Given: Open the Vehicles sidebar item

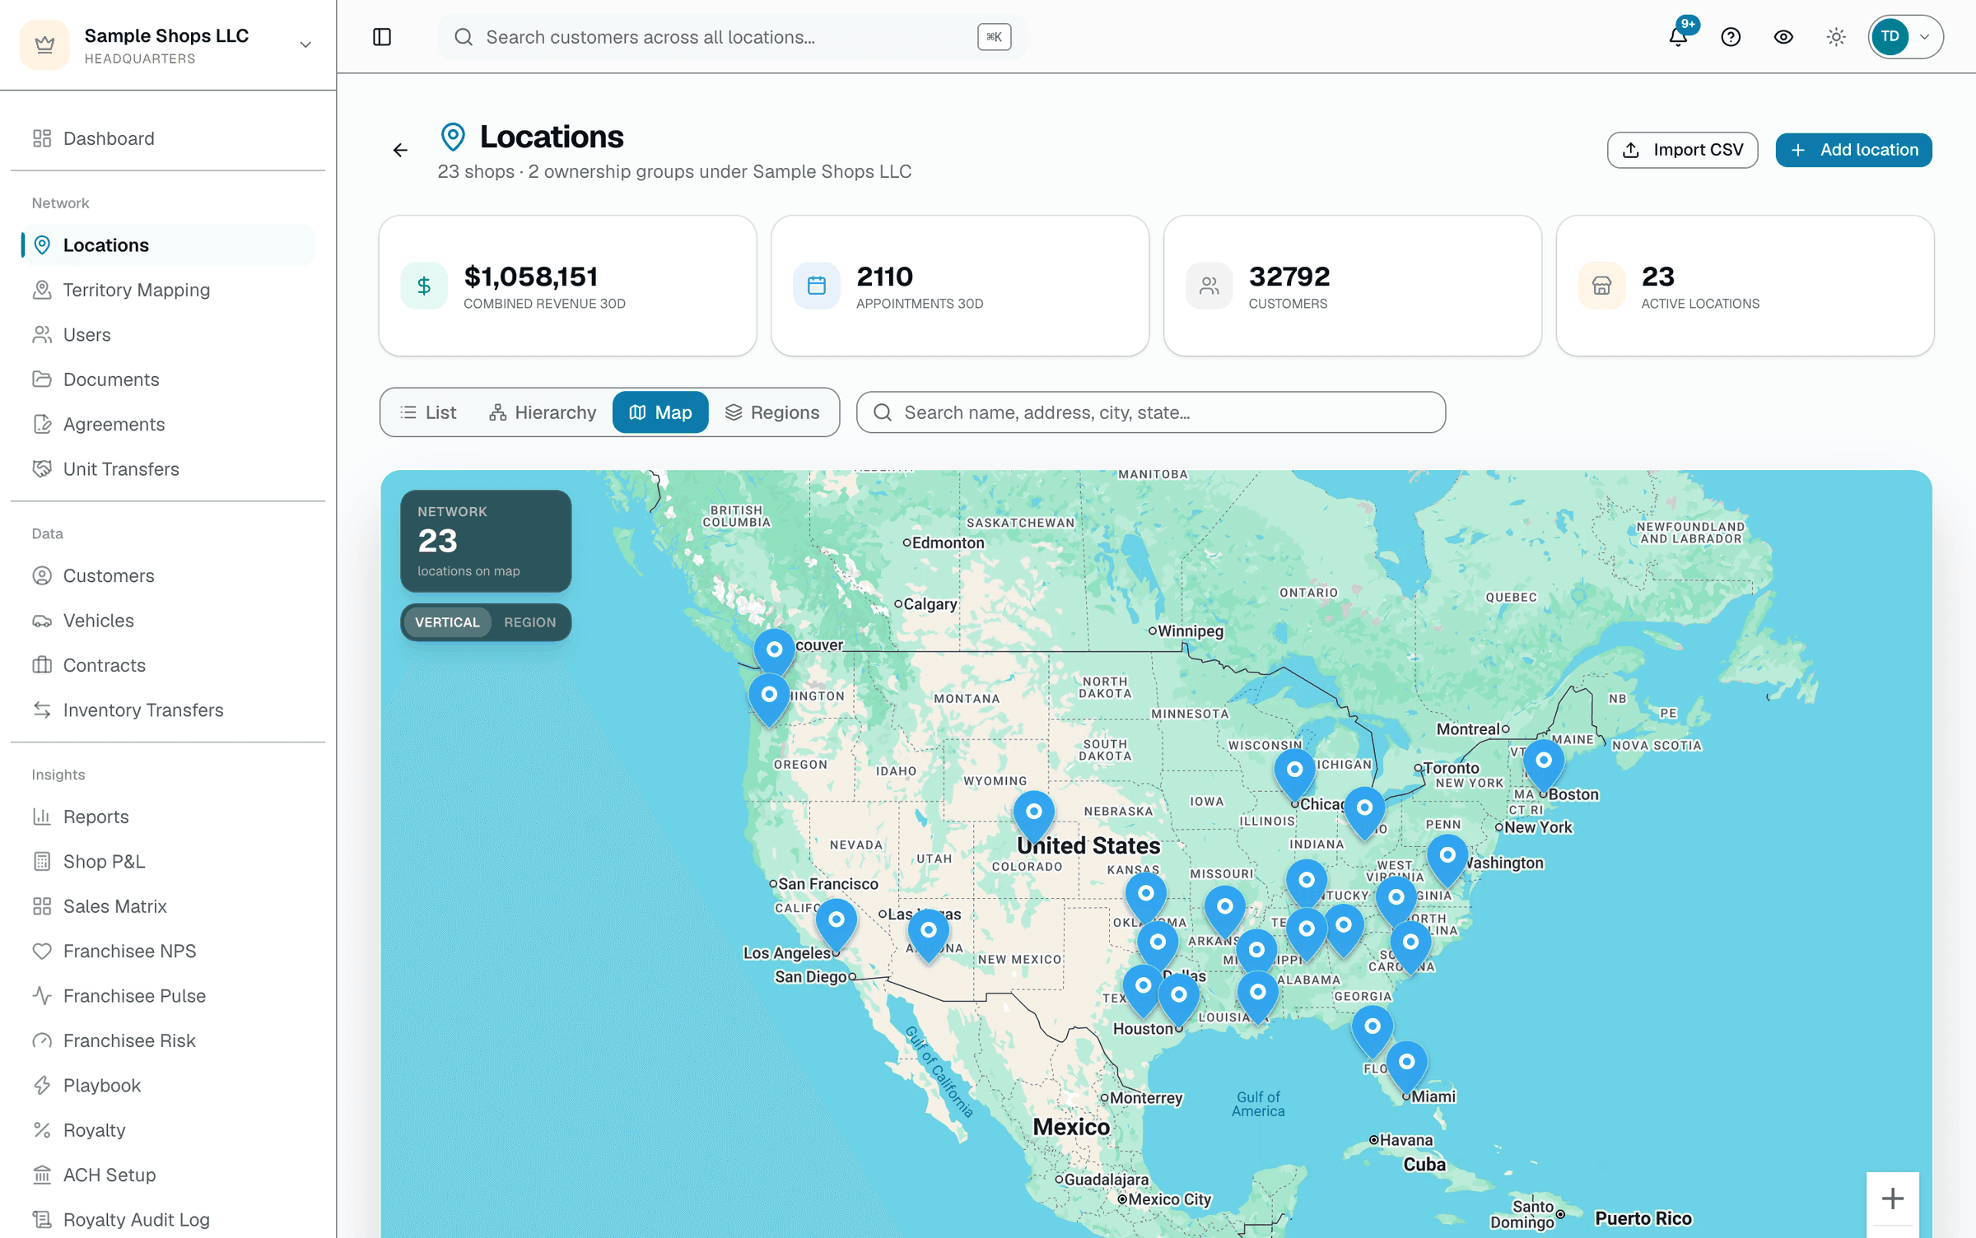Looking at the screenshot, I should tap(168, 621).
